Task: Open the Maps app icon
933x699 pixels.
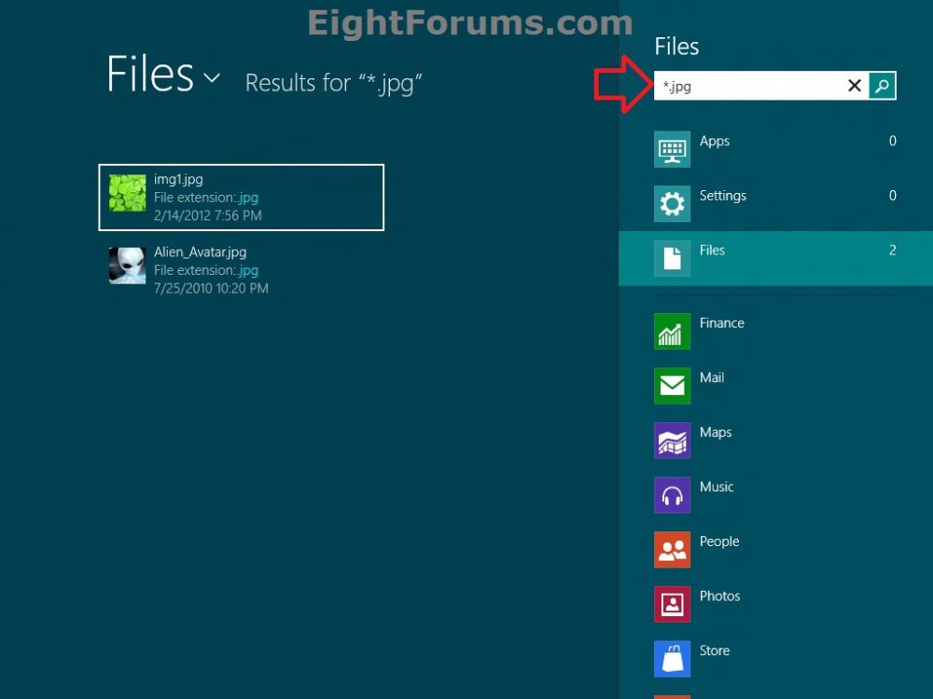Action: pos(672,440)
